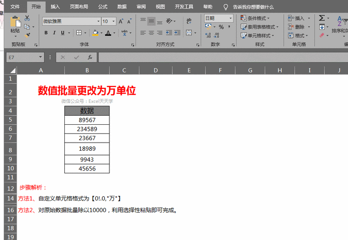Select the Format Painter brush
The height and width of the screenshot is (240, 348).
click(x=27, y=35)
